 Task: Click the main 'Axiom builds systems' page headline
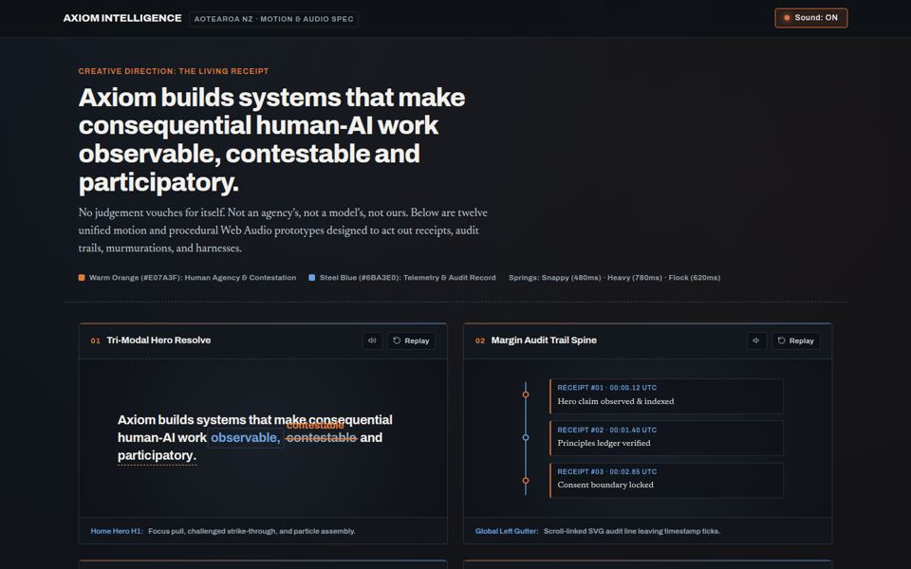(x=272, y=139)
